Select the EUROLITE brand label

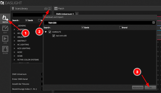click(57, 32)
